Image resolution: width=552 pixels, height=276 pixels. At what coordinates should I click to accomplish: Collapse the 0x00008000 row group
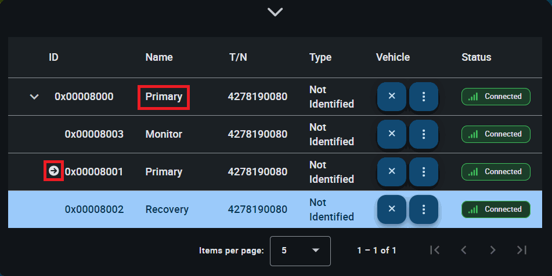[34, 97]
